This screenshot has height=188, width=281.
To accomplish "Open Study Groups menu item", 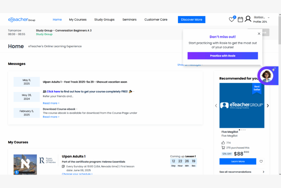I will click(104, 20).
